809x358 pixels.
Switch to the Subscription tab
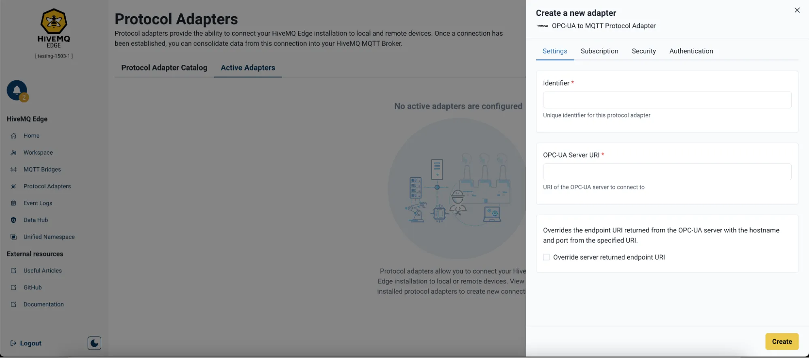(599, 51)
